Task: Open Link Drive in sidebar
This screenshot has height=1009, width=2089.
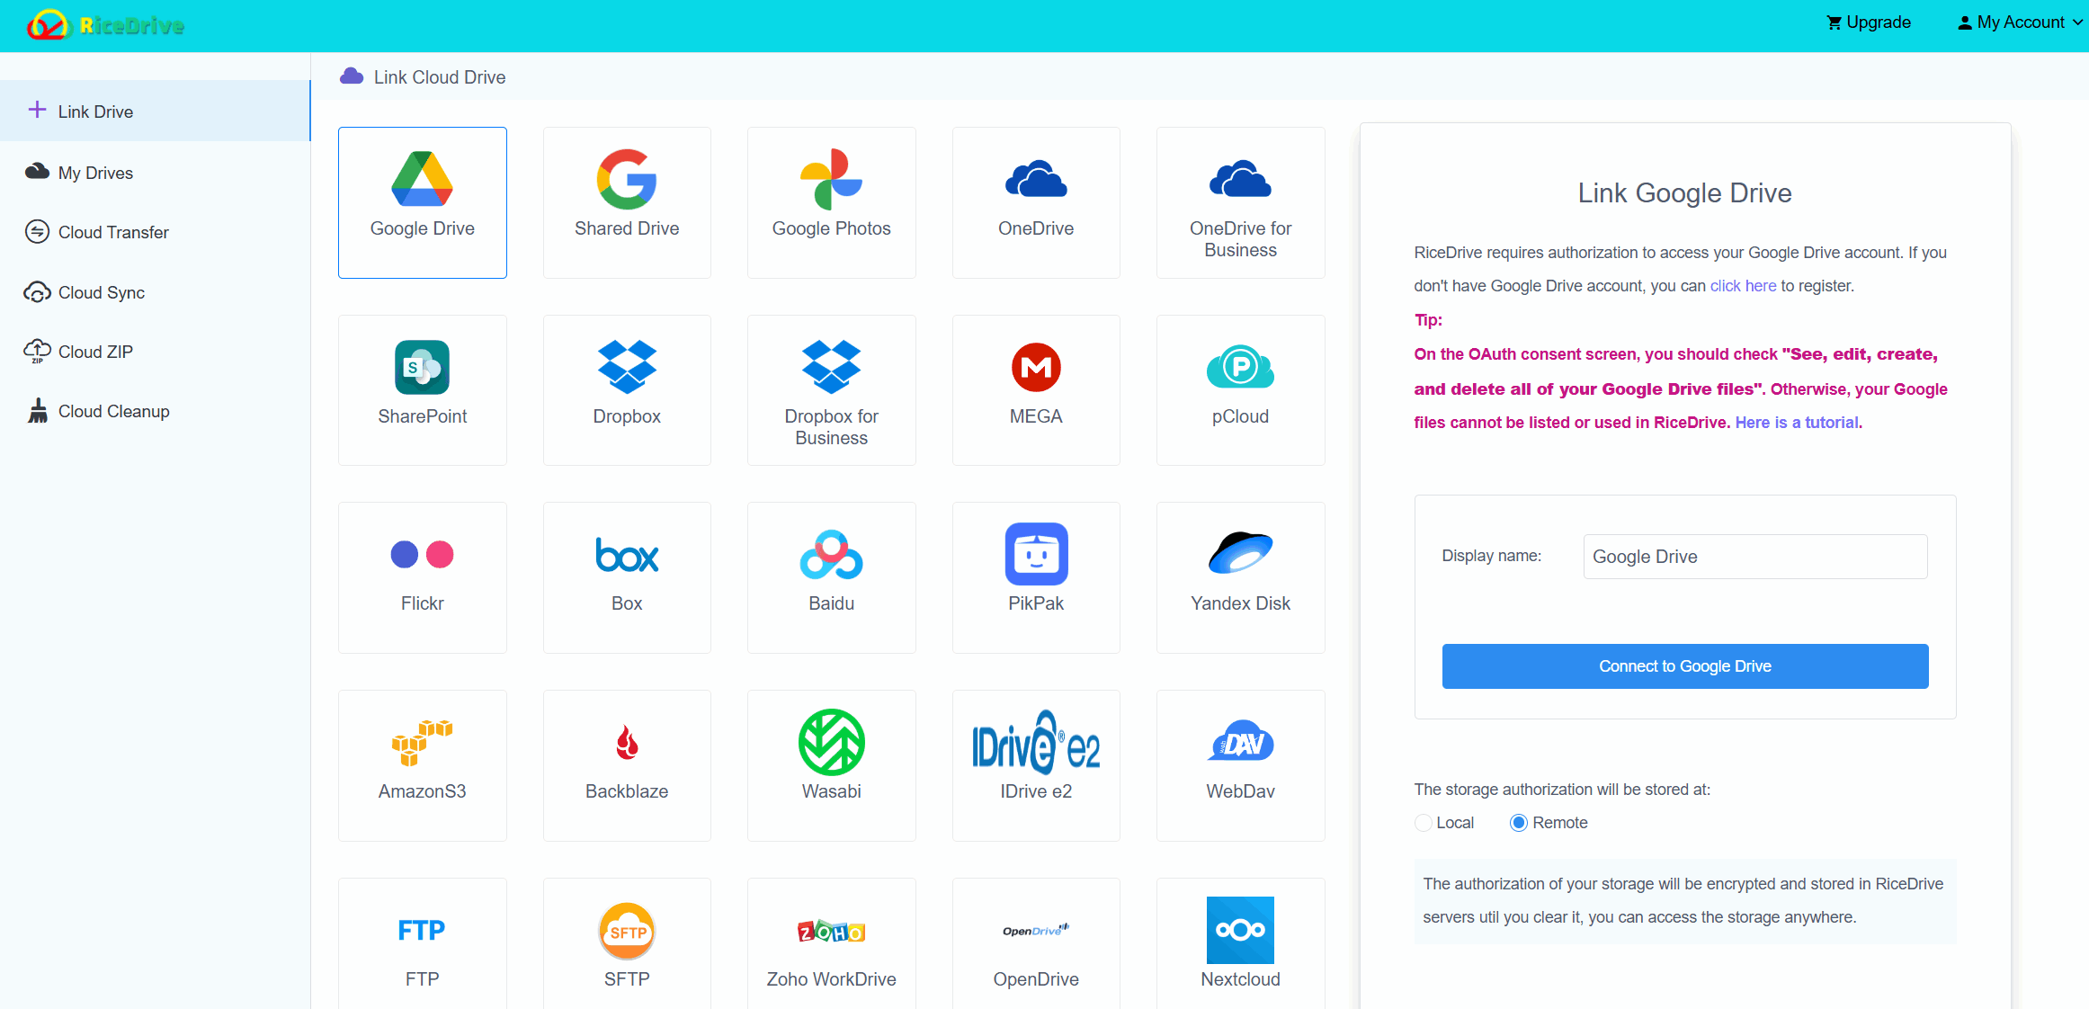Action: (155, 111)
